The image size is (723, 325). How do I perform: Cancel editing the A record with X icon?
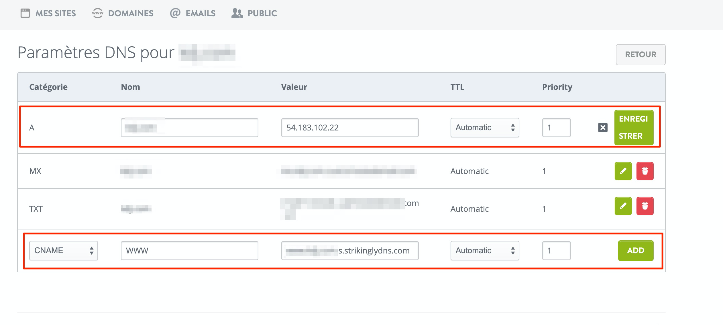pyautogui.click(x=603, y=128)
